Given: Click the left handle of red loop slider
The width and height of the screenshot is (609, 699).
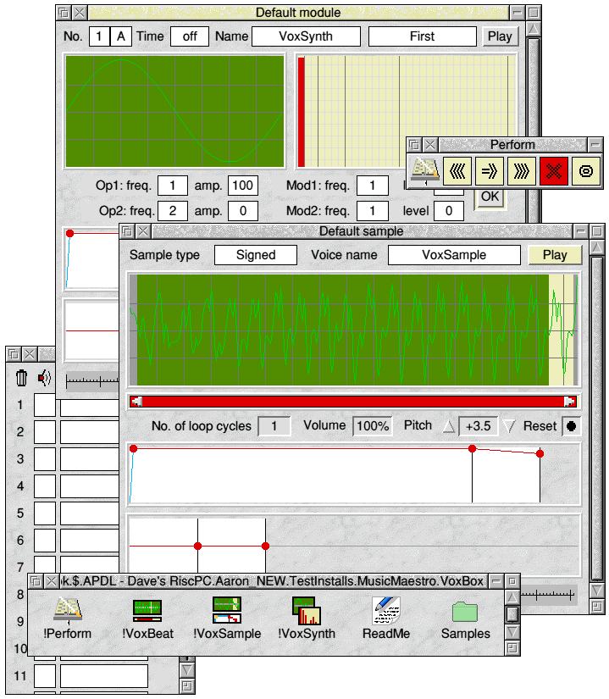Looking at the screenshot, I should click(x=137, y=402).
